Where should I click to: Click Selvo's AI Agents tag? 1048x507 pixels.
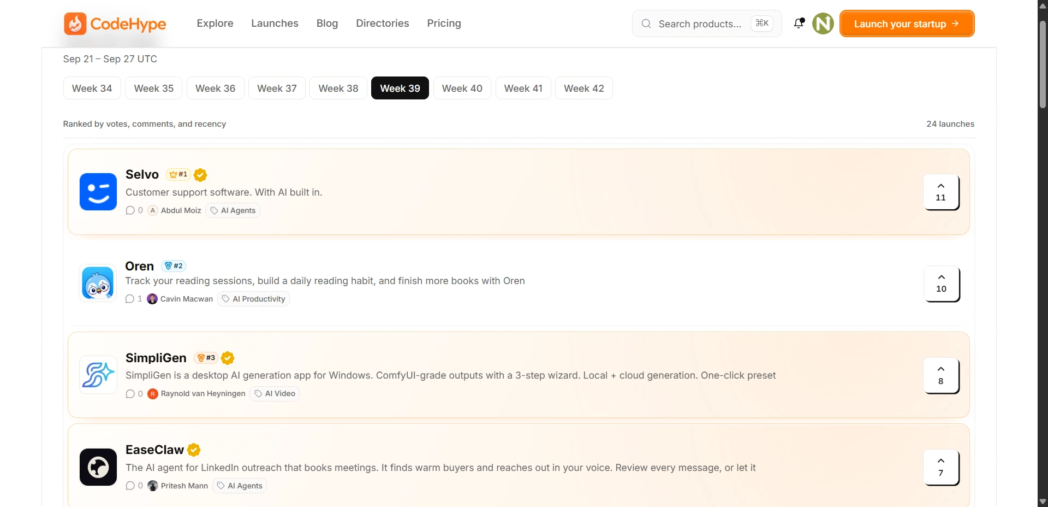point(233,210)
